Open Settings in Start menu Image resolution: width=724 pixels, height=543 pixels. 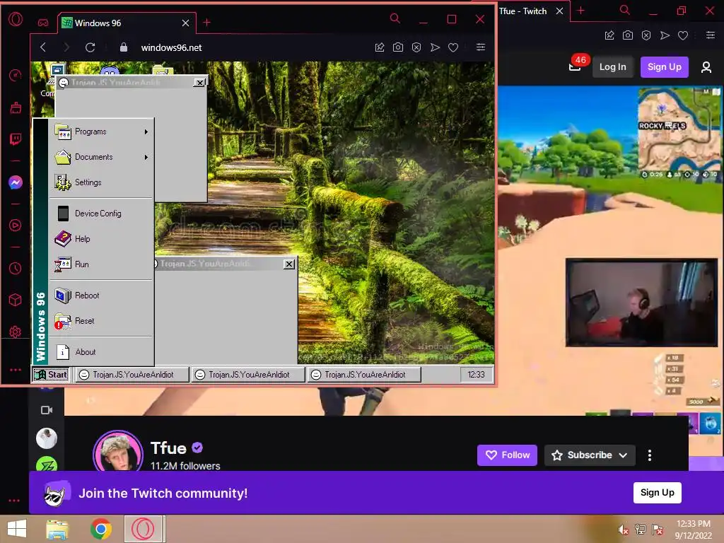click(x=102, y=182)
